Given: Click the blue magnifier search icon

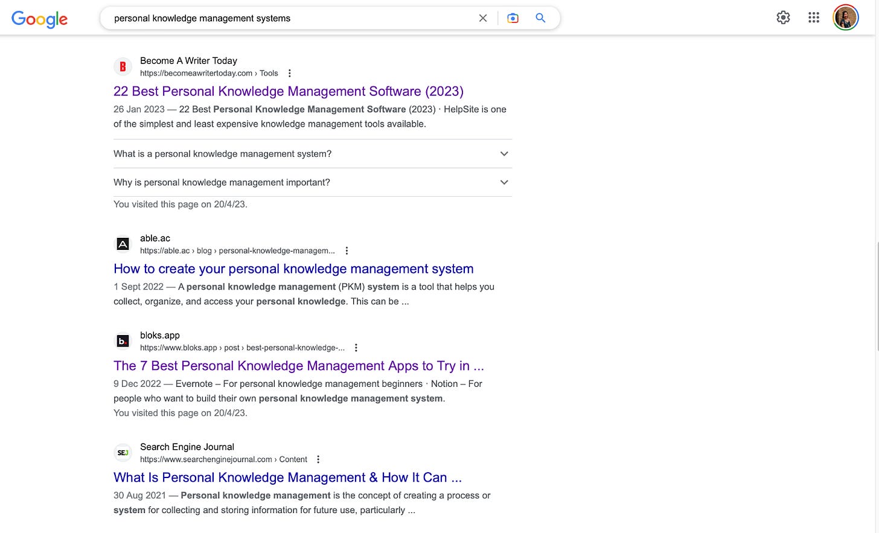Looking at the screenshot, I should click(x=540, y=18).
